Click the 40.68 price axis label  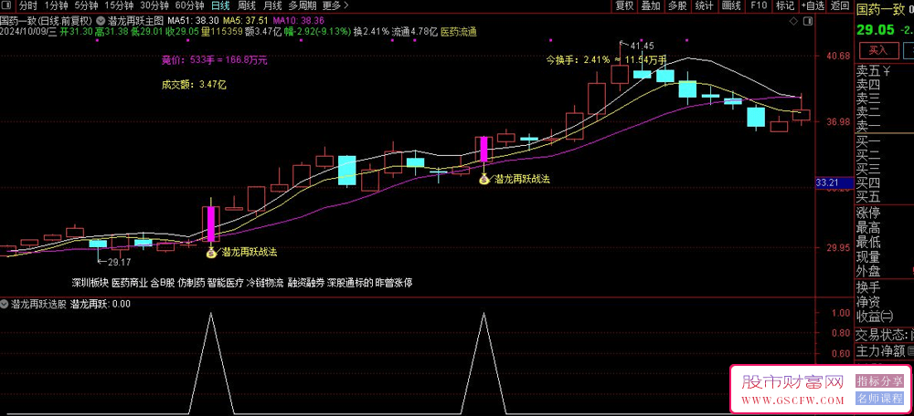point(838,56)
